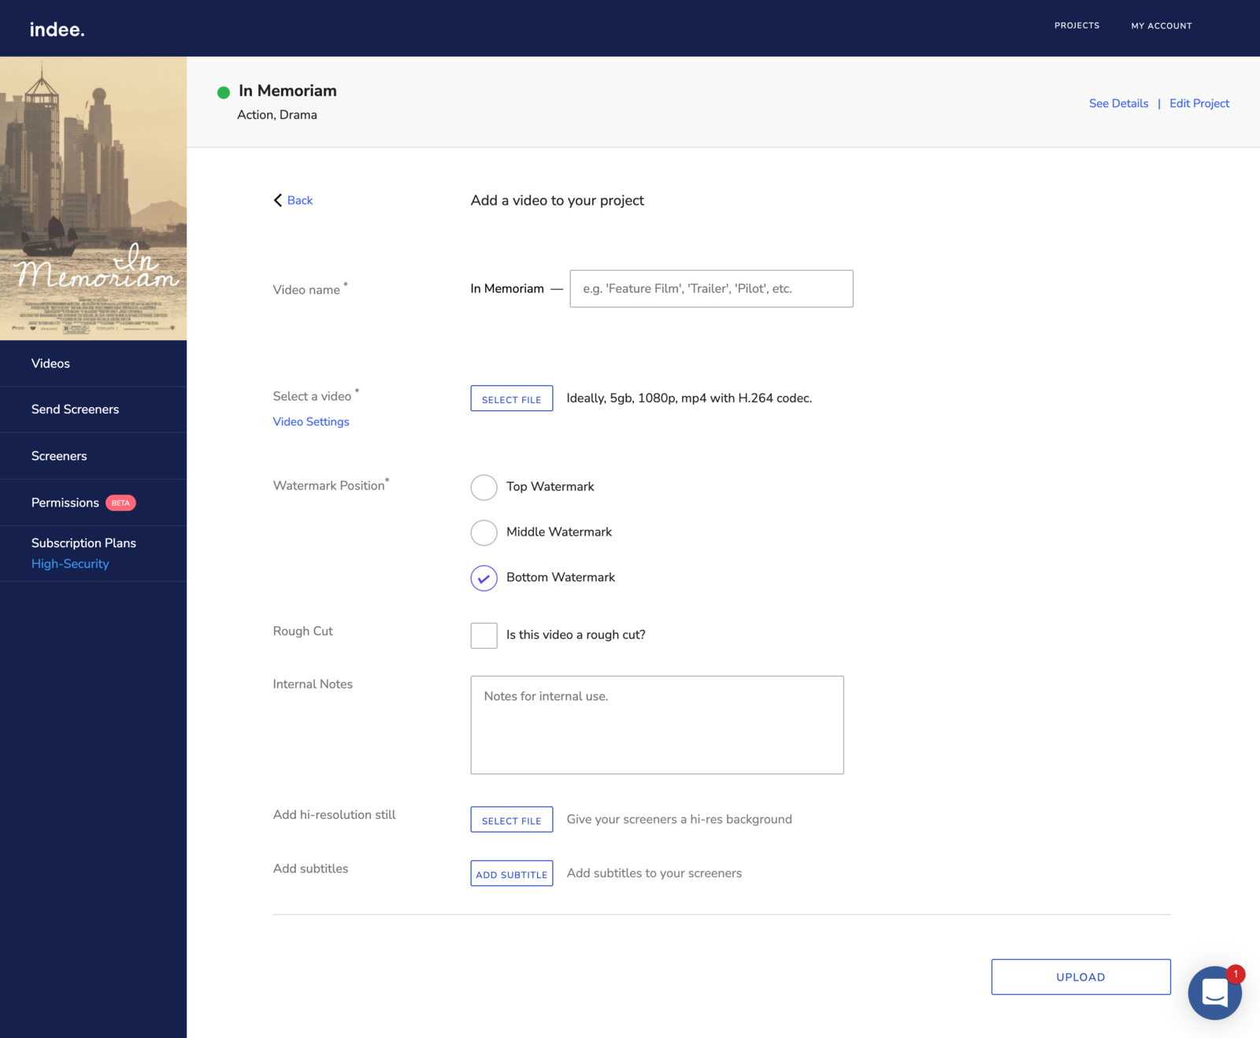
Task: Open Projects in top navigation
Action: point(1077,26)
